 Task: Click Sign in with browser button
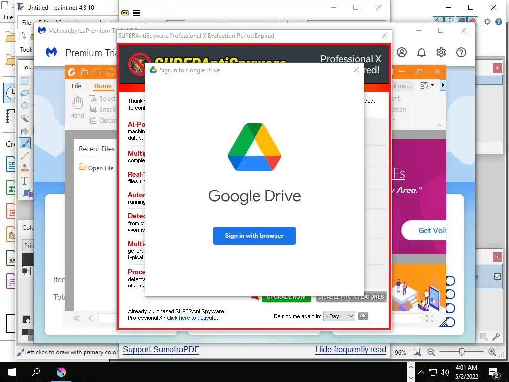[254, 235]
